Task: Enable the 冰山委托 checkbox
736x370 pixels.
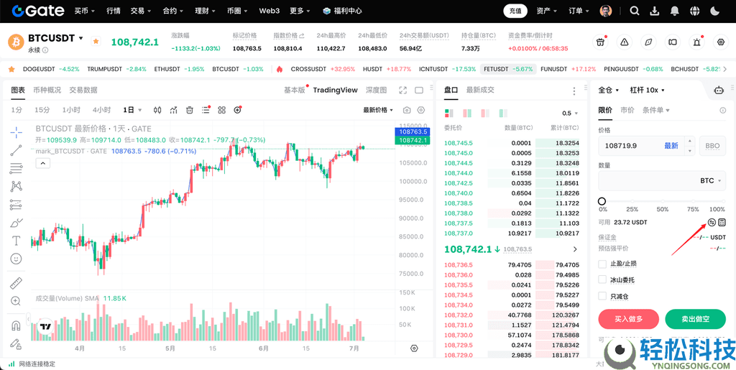Action: [603, 280]
